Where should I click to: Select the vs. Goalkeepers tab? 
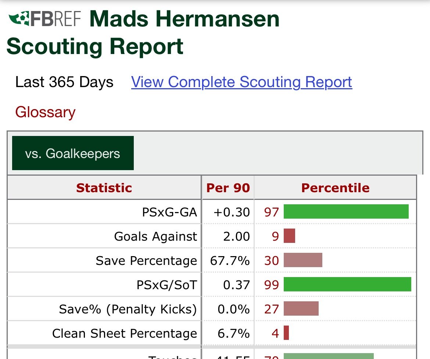[73, 153]
